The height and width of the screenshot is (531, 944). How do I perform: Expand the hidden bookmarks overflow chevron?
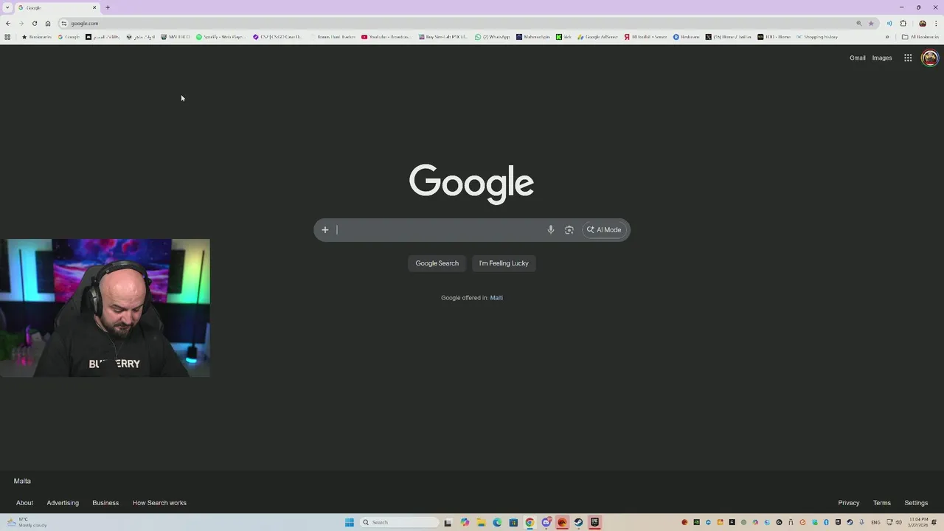click(887, 37)
